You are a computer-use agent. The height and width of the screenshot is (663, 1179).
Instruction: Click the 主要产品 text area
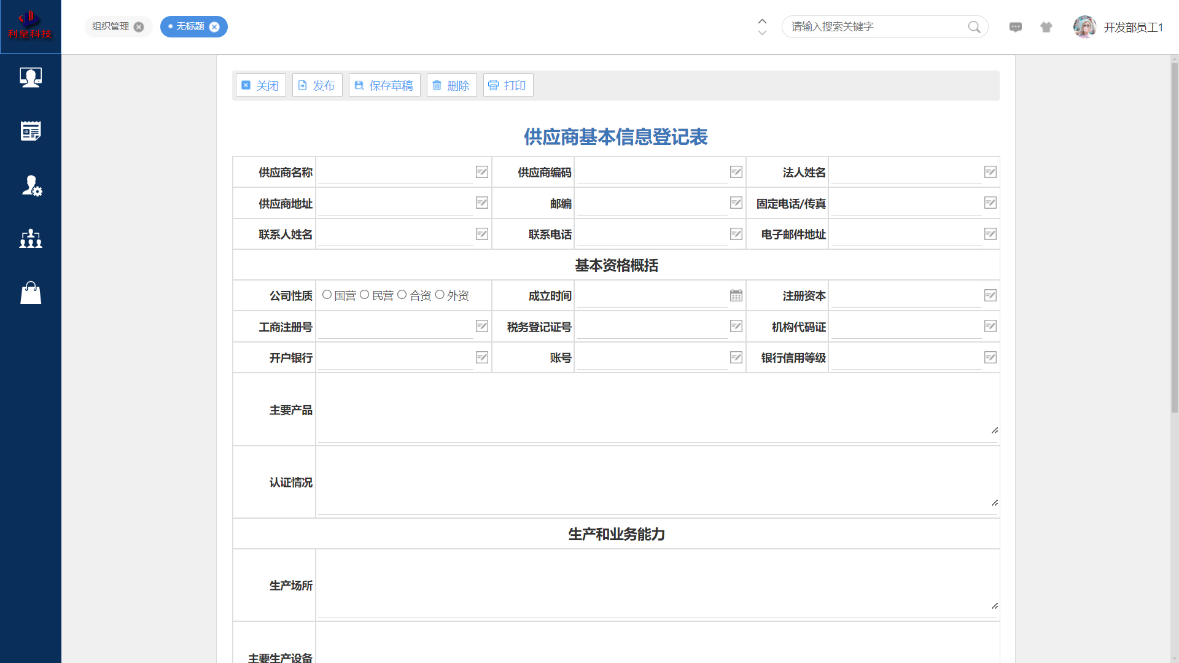coord(658,409)
